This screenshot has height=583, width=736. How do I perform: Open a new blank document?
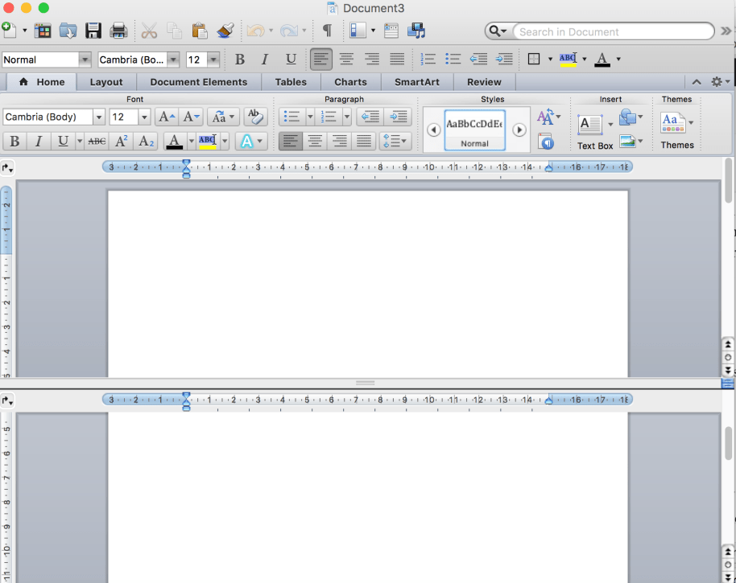tap(10, 30)
